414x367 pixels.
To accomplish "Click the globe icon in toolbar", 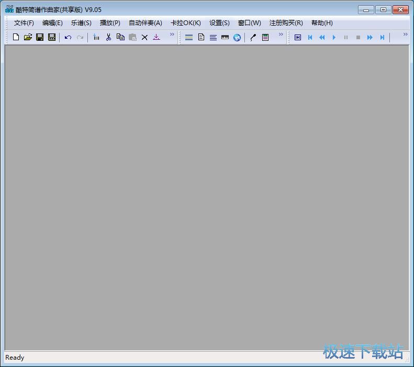I will [x=237, y=37].
